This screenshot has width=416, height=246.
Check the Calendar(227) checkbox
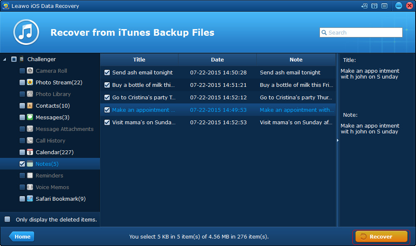pos(22,152)
